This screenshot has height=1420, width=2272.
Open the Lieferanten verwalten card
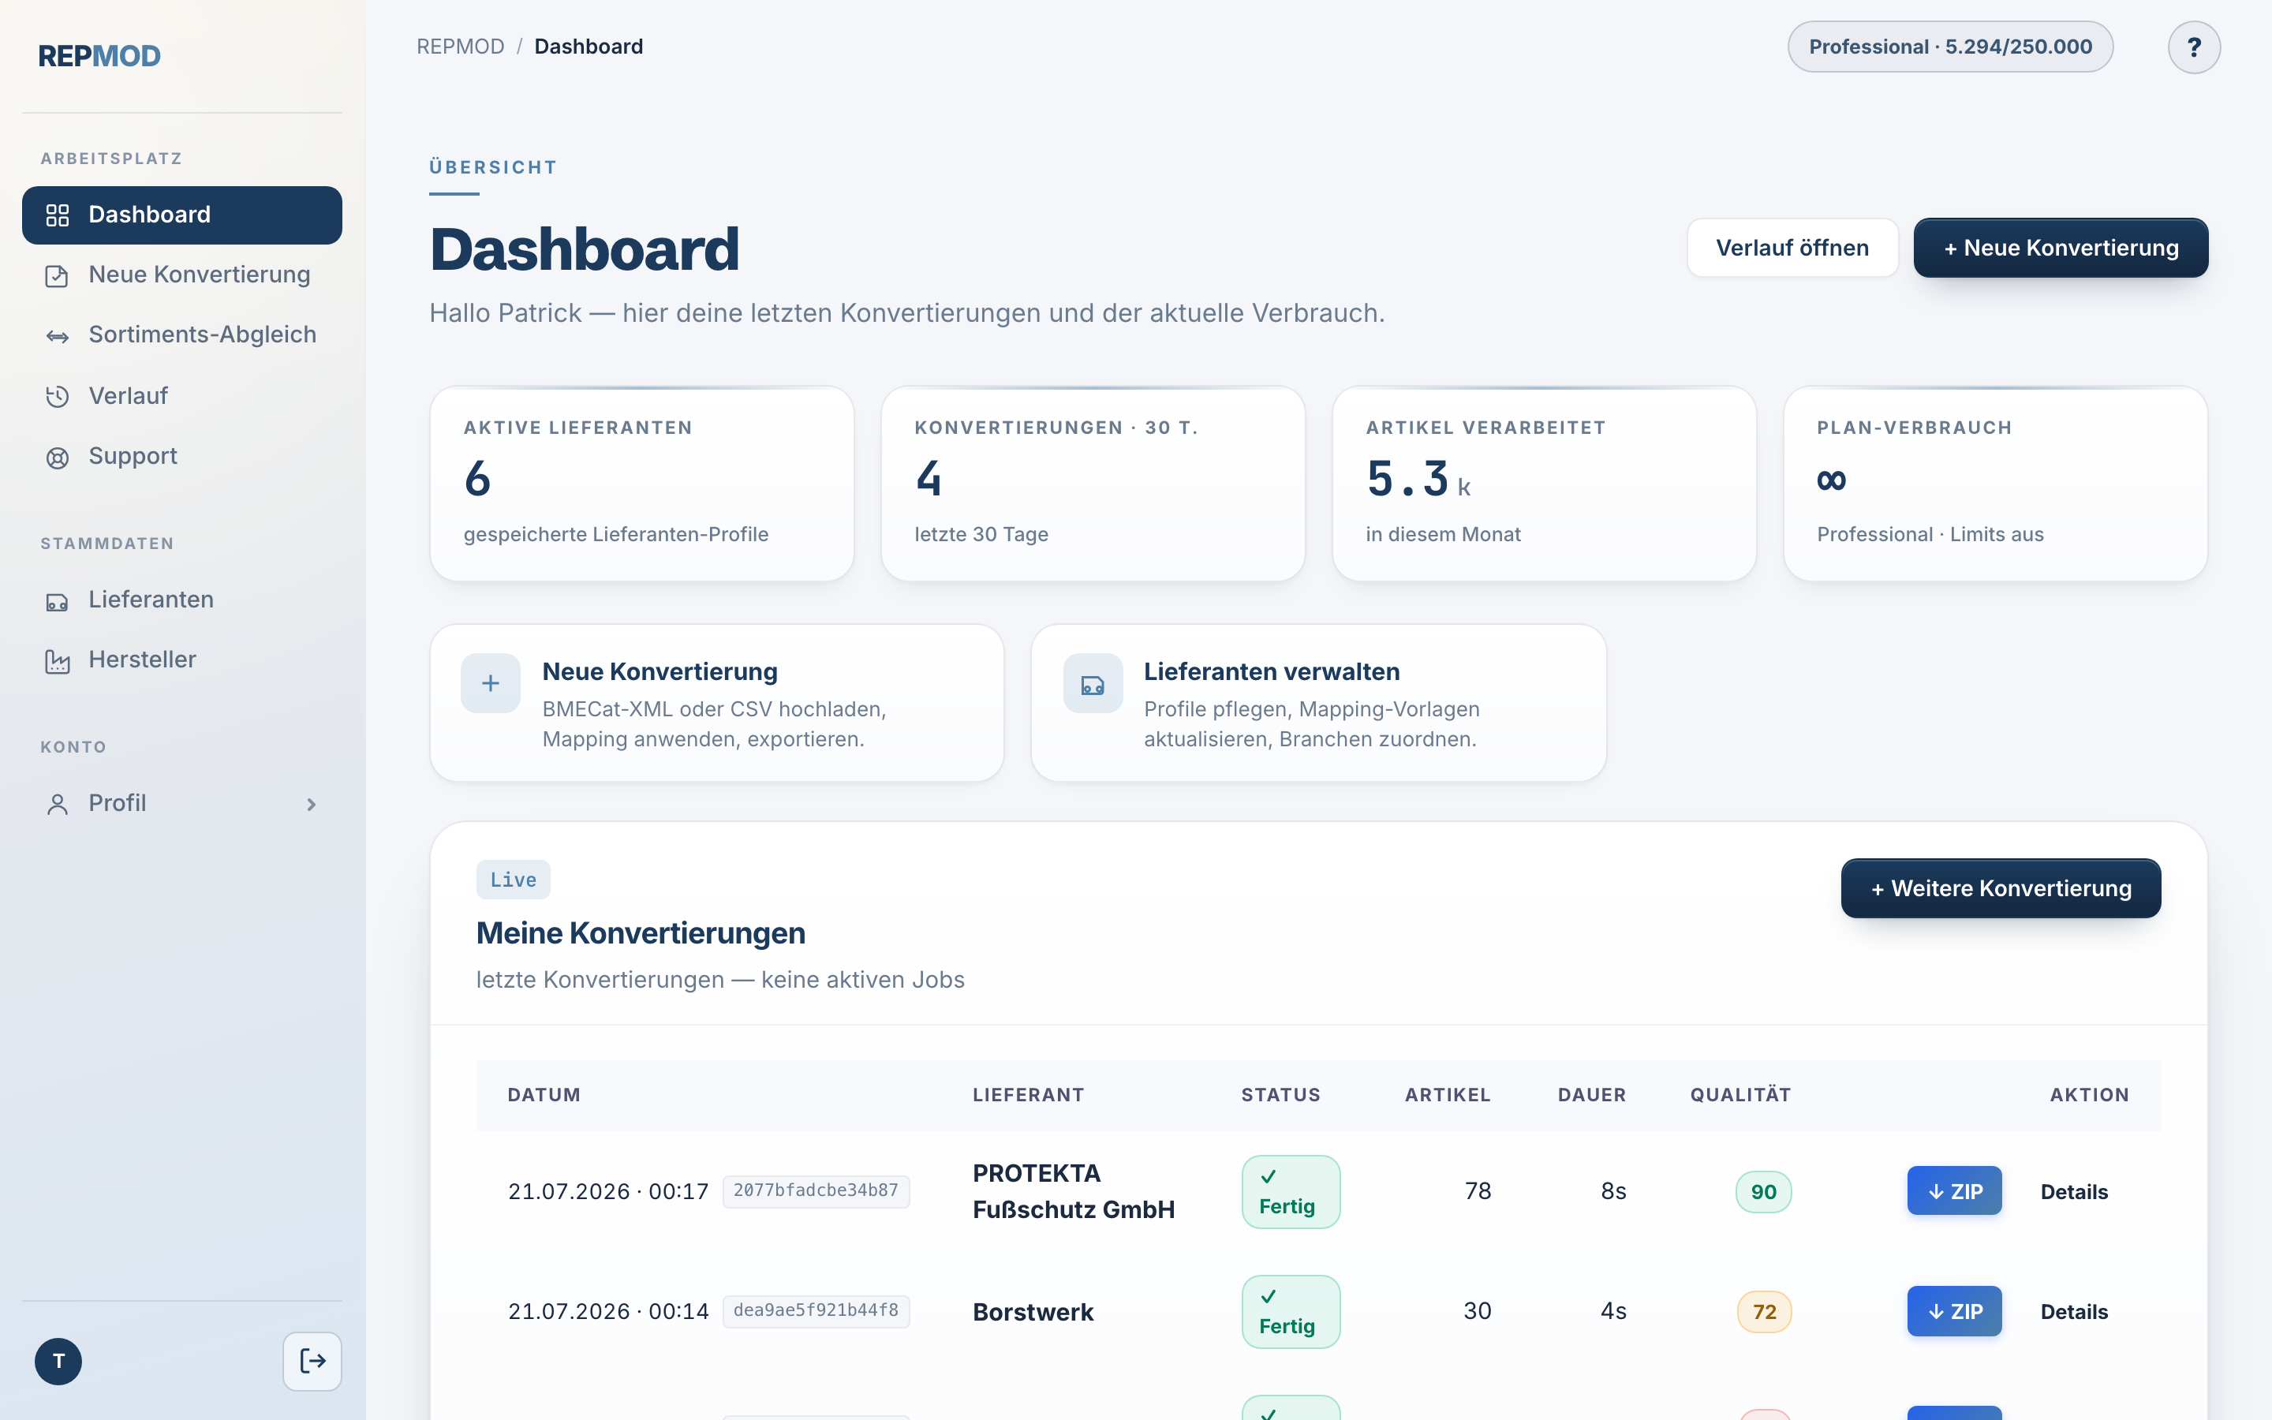(x=1318, y=704)
